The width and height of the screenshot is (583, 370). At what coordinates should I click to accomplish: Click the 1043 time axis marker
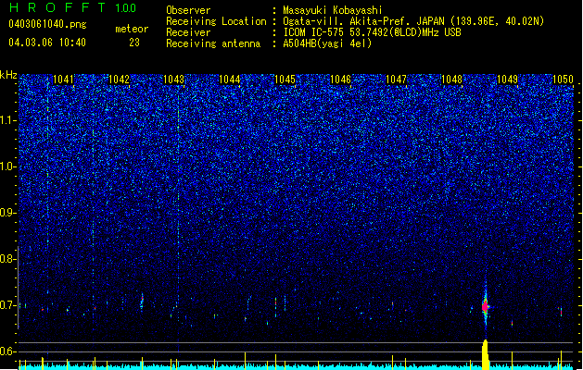click(x=174, y=80)
